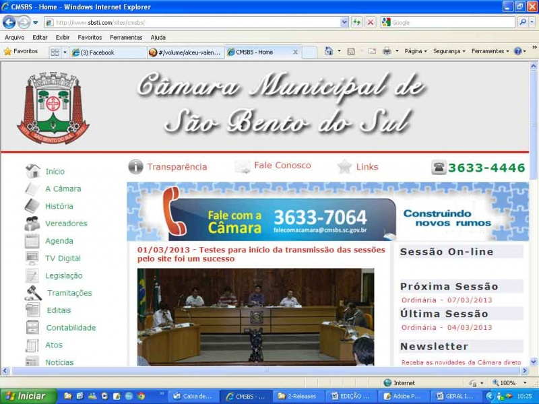Viewport: 539px width, 404px height.
Task: Click the green Refresh page icon
Action: [356, 22]
